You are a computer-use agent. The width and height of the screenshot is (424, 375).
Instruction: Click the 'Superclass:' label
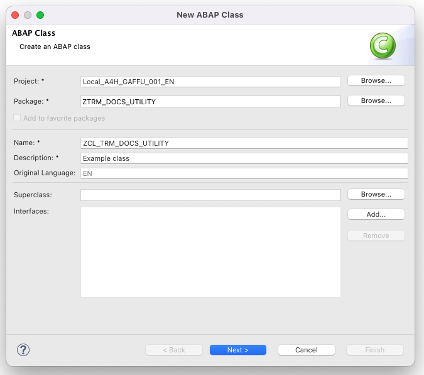pyautogui.click(x=33, y=195)
